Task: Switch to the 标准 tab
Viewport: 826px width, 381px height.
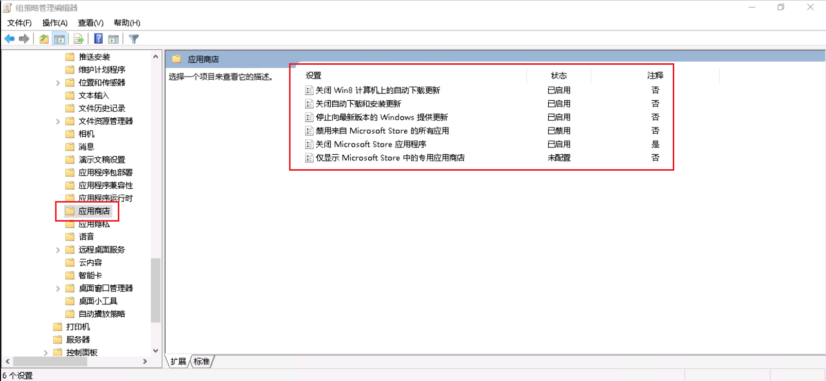Action: click(202, 361)
